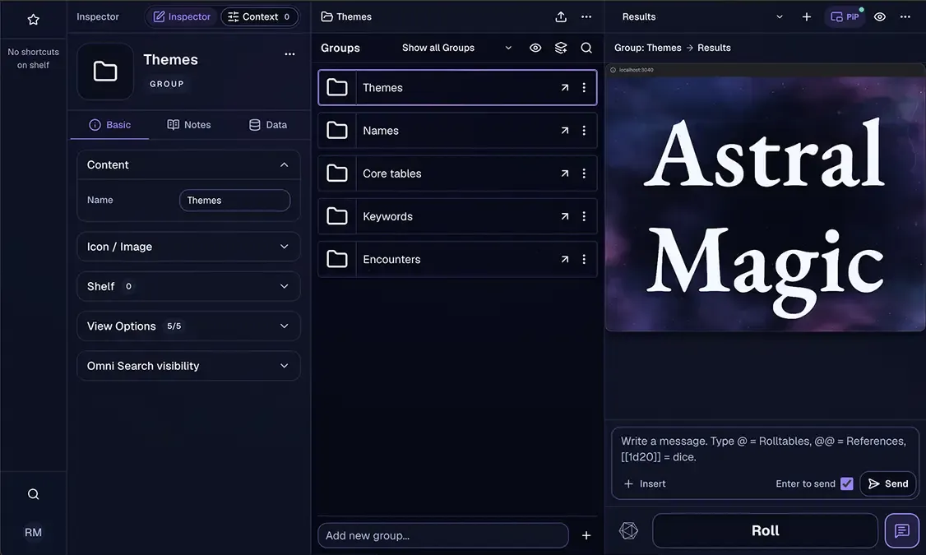Switch to Context mode button
The height and width of the screenshot is (555, 926).
(259, 16)
